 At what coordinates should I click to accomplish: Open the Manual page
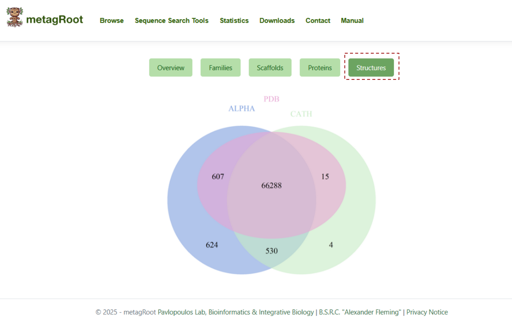[x=352, y=20]
